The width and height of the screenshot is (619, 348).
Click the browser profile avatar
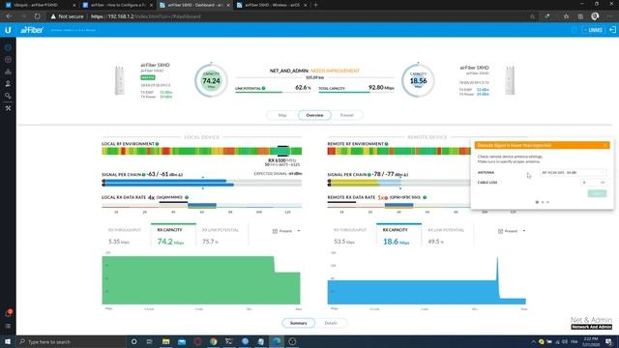pyautogui.click(x=595, y=16)
